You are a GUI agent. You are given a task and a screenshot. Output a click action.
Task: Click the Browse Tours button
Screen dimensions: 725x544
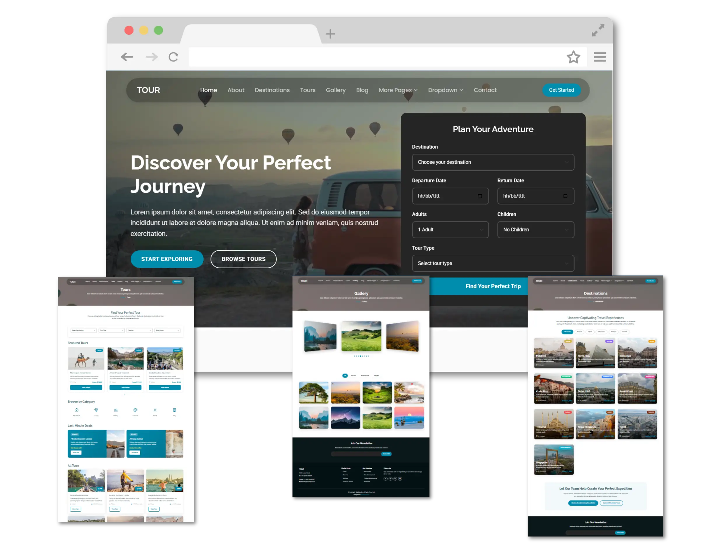[243, 259]
